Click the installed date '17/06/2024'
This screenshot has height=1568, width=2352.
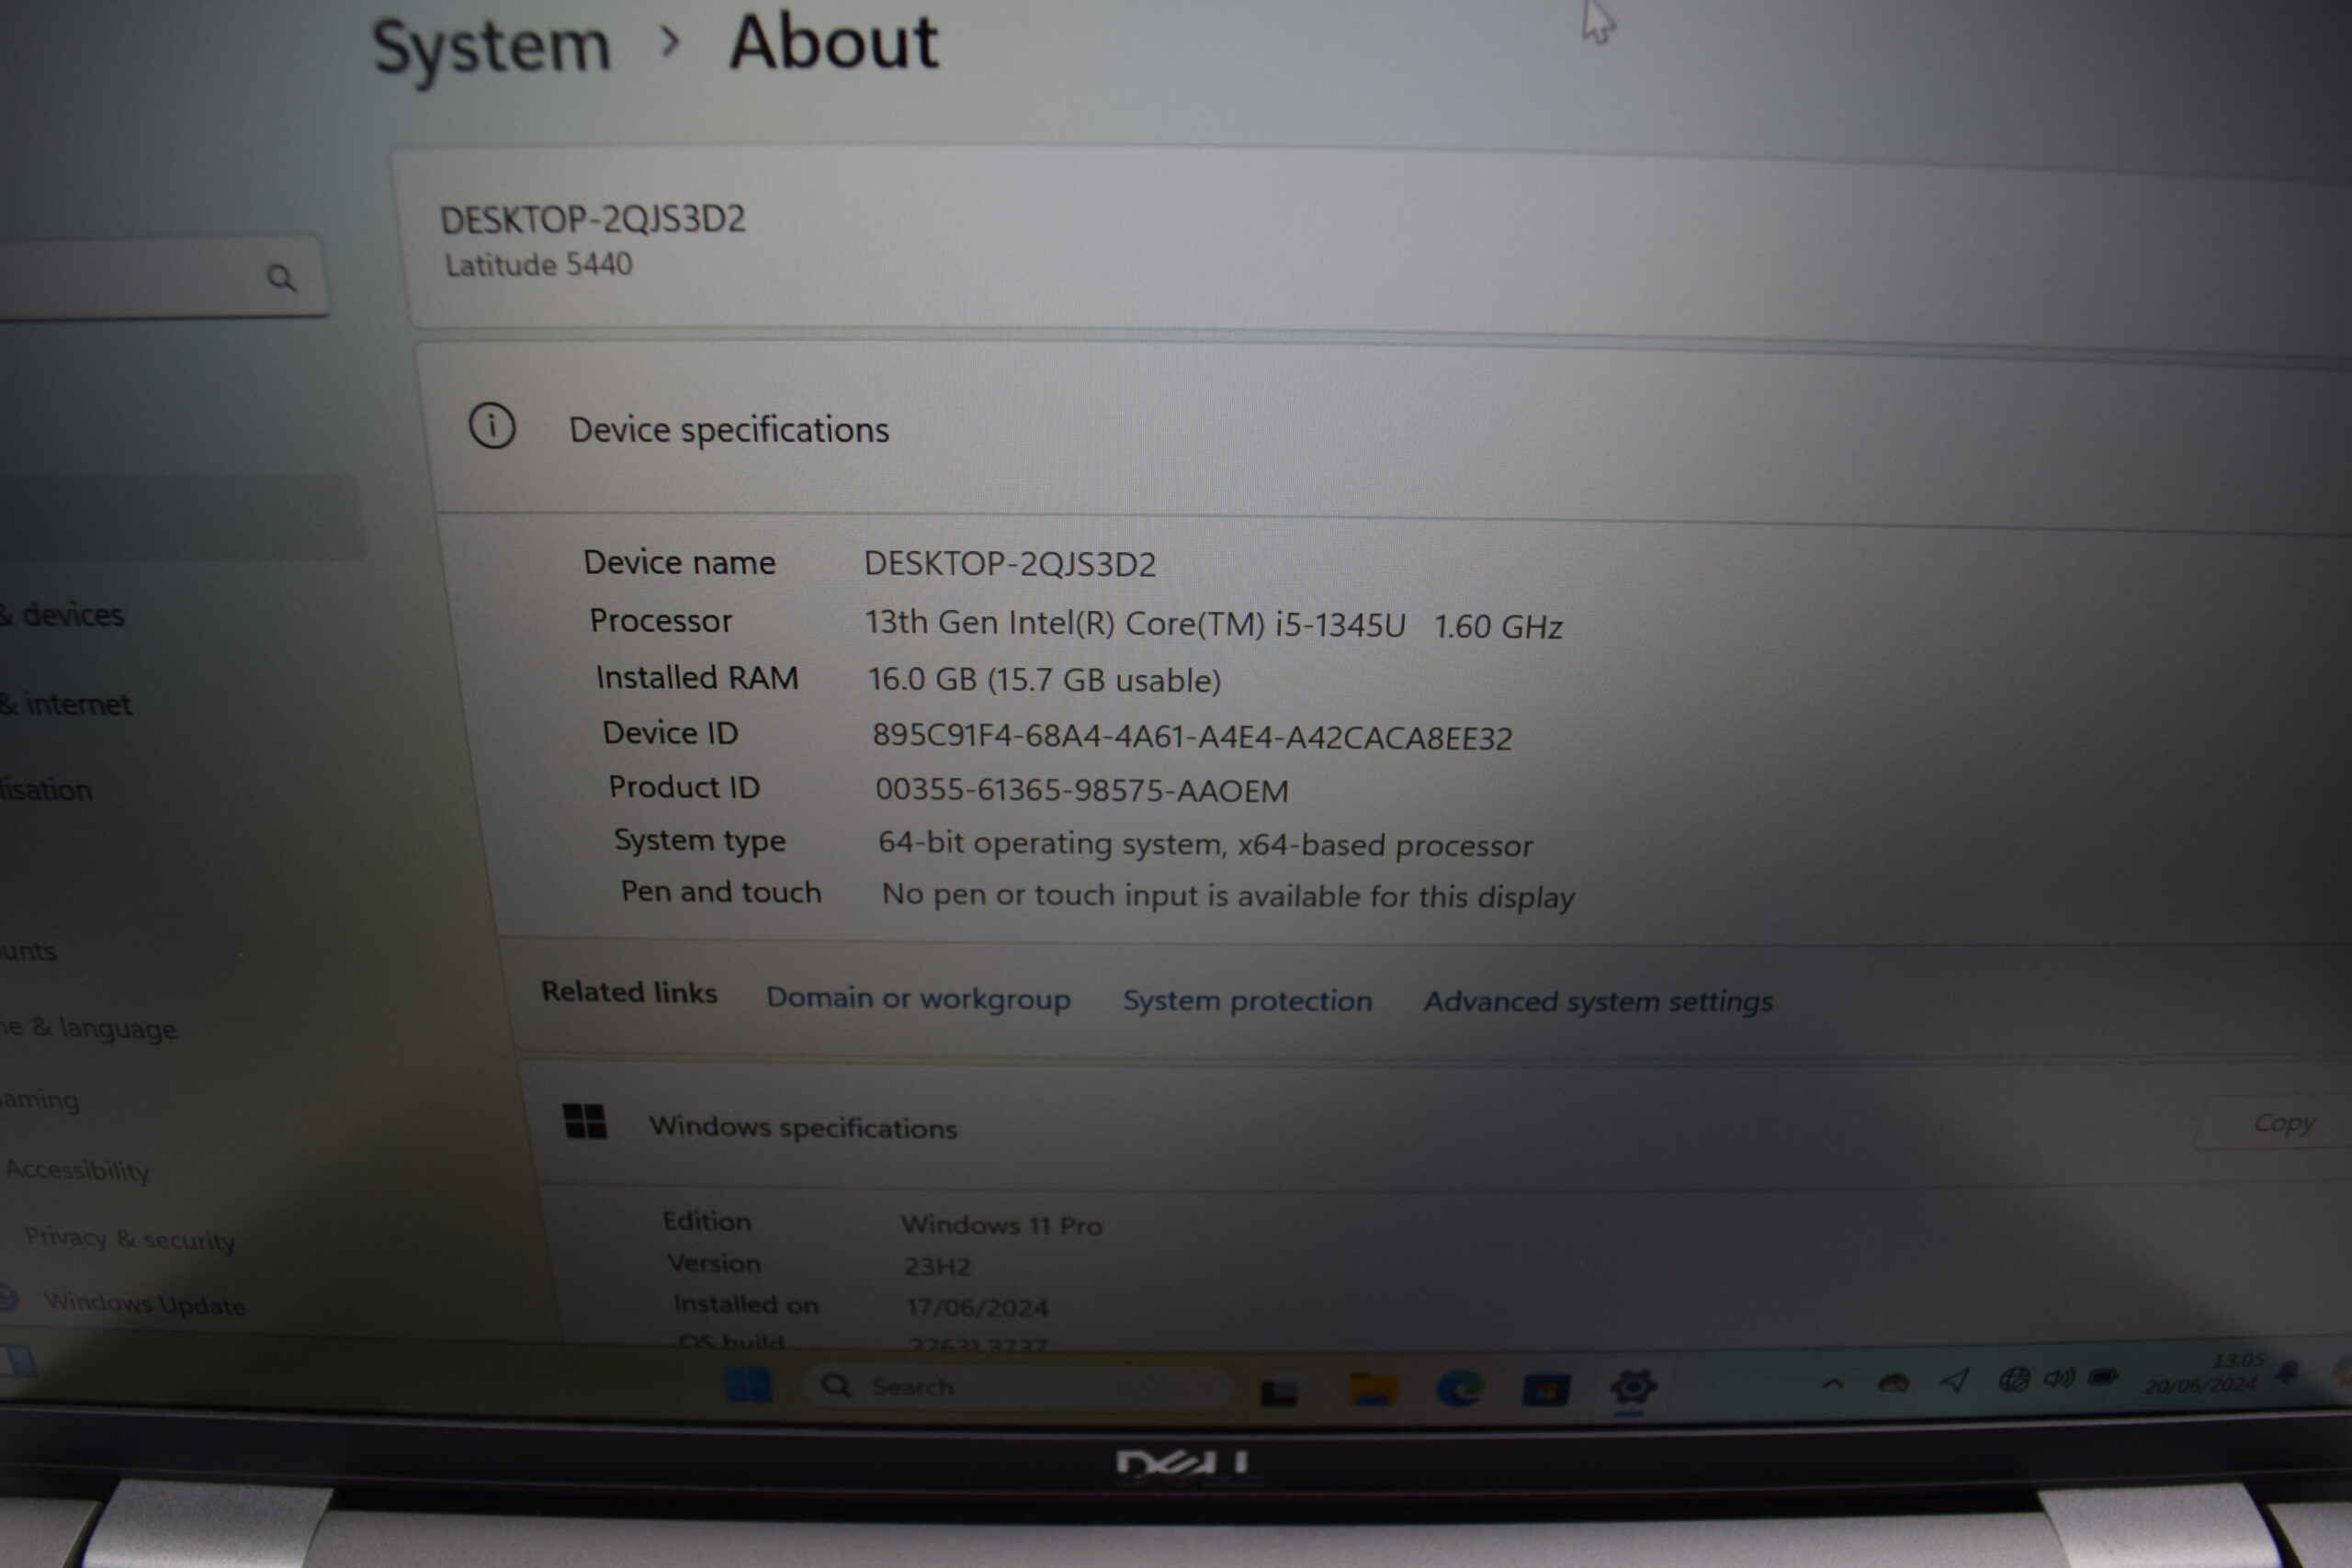pyautogui.click(x=977, y=1307)
